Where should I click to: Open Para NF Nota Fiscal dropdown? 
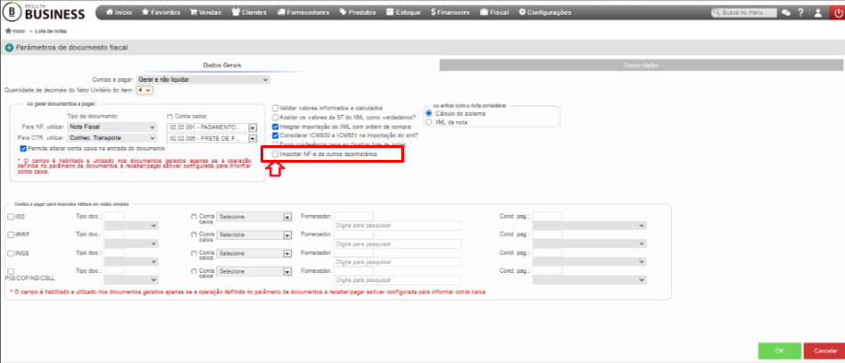[x=112, y=128]
